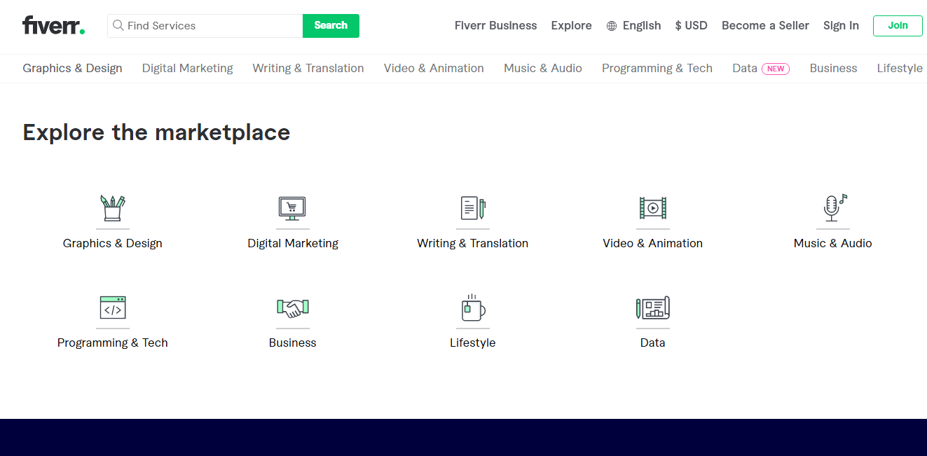
Task: Click the Fiverr logo
Action: (53, 26)
